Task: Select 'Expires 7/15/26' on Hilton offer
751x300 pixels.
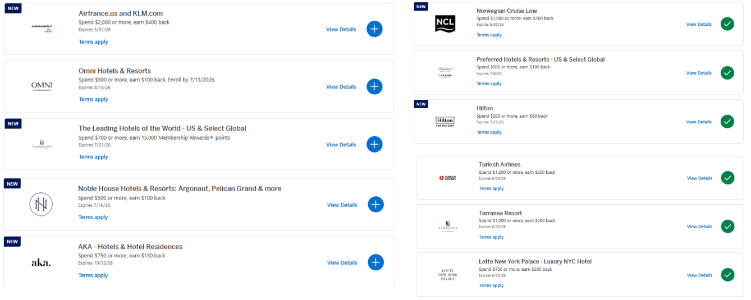Action: point(490,122)
